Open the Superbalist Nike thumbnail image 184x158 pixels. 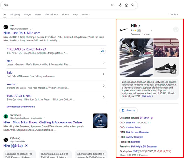tap(100, 121)
